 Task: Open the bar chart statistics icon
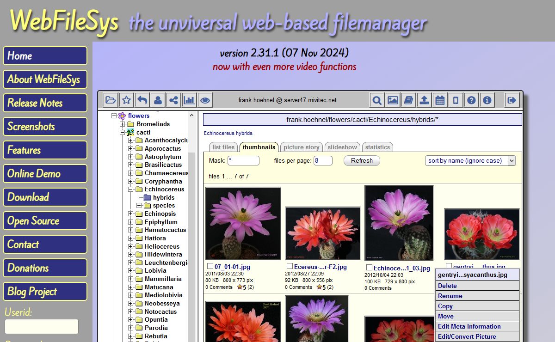click(189, 100)
